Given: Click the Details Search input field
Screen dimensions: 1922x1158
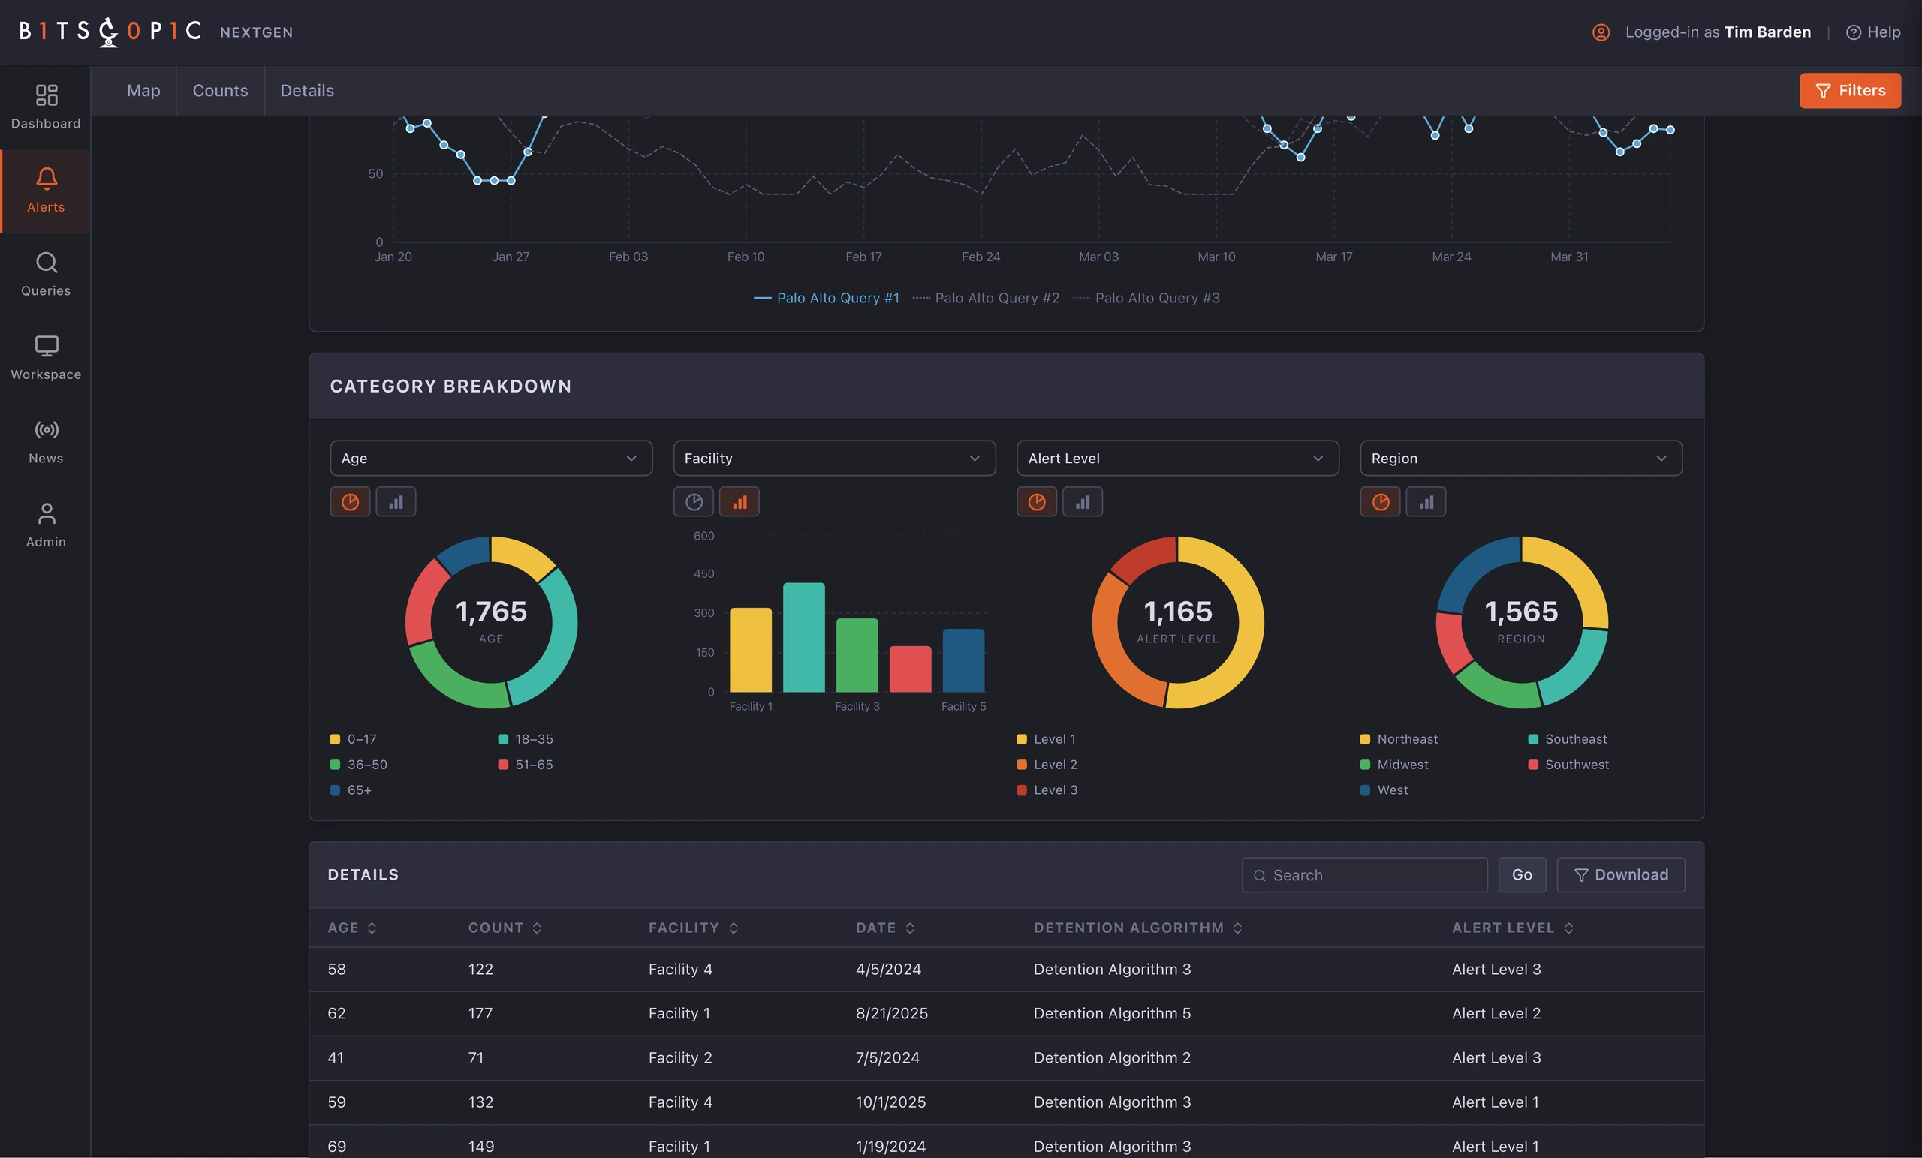Looking at the screenshot, I should [x=1364, y=875].
